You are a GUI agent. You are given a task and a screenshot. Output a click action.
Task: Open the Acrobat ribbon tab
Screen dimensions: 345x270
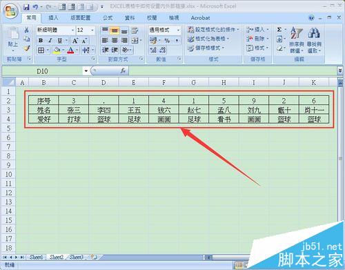click(x=200, y=18)
